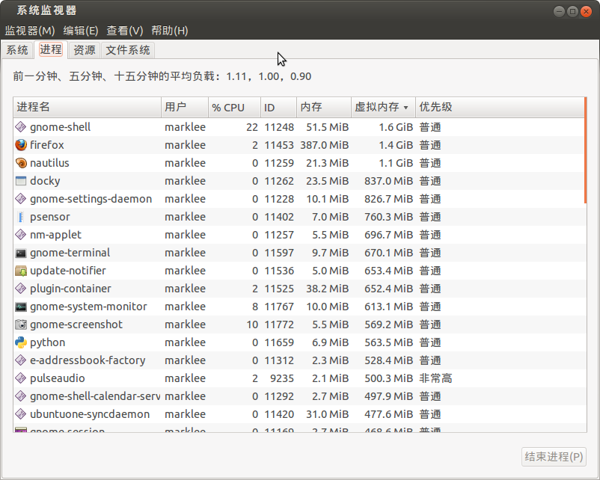600x480 pixels.
Task: Select the gnome-system-monitor process name
Action: (89, 307)
